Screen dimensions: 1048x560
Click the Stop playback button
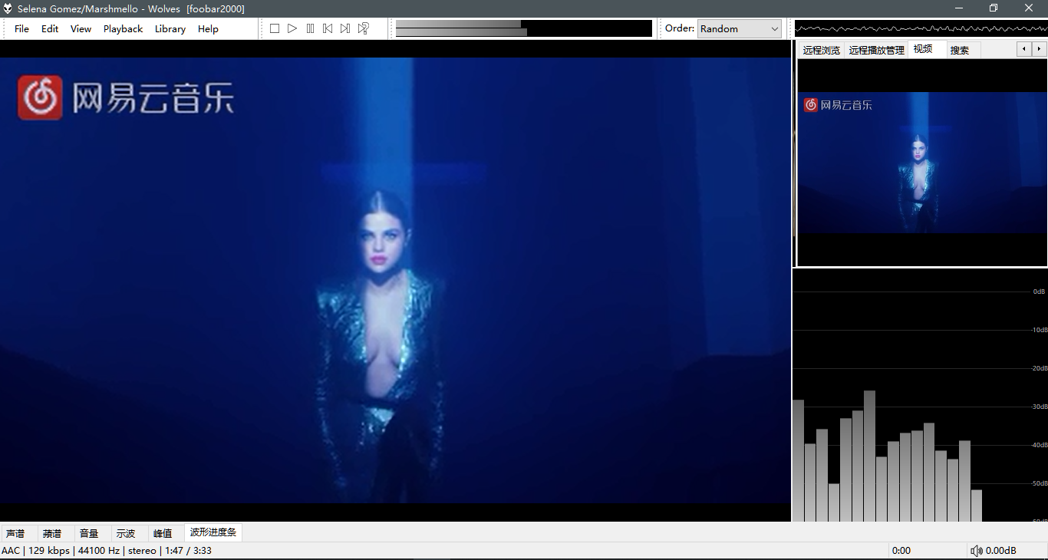pyautogui.click(x=275, y=28)
